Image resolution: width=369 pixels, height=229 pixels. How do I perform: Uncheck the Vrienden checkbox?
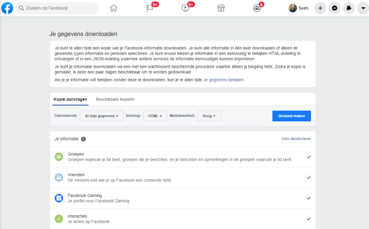[x=309, y=177]
